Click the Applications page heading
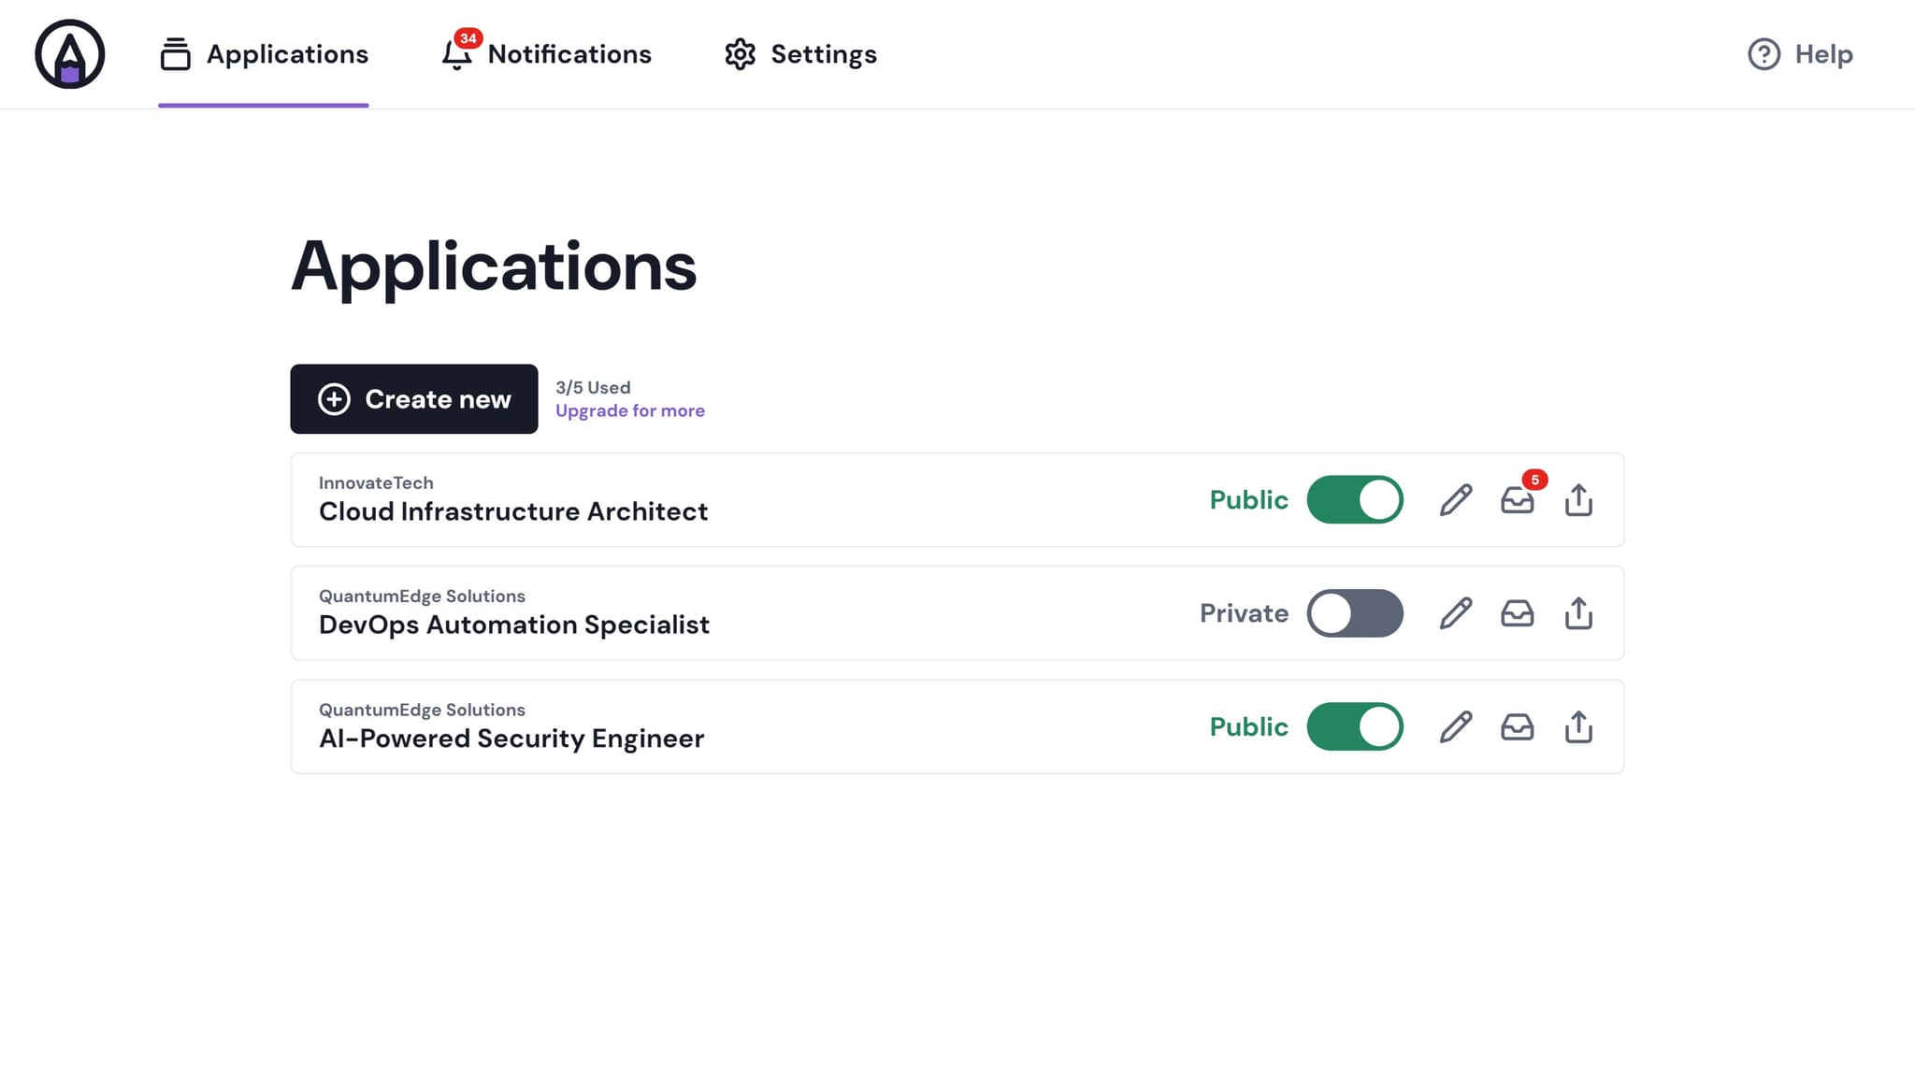This screenshot has width=1915, height=1077. point(494,267)
